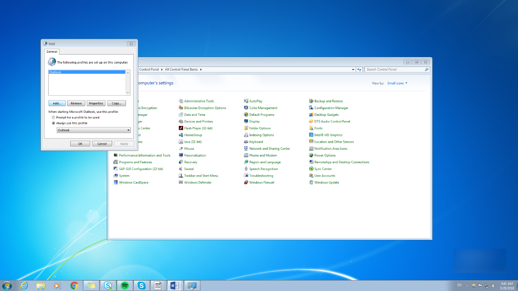Open Date and Time settings
This screenshot has width=518, height=291.
tap(192, 115)
